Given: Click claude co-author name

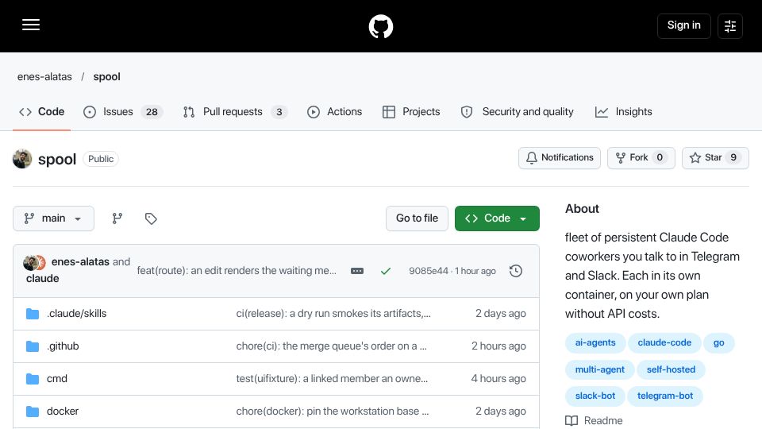Looking at the screenshot, I should [x=43, y=278].
